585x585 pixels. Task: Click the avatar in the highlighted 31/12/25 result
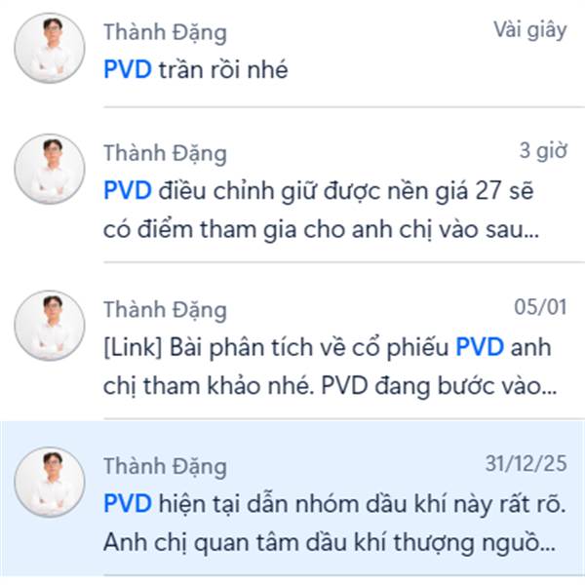click(x=50, y=483)
